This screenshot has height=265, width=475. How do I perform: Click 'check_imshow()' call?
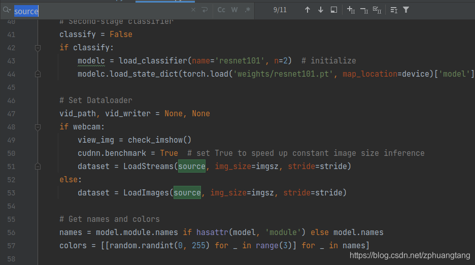[x=160, y=140]
